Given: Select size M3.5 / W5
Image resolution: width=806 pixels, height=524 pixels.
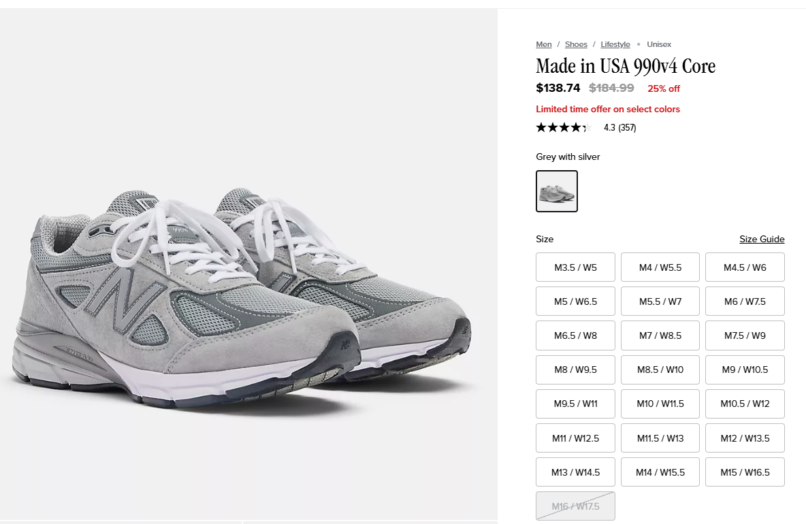Looking at the screenshot, I should point(575,267).
